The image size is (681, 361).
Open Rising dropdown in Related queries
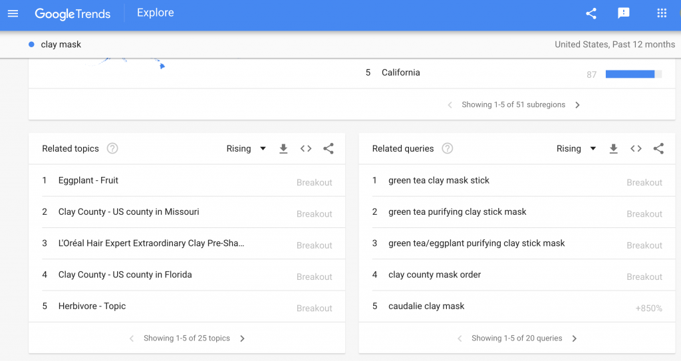tap(576, 148)
